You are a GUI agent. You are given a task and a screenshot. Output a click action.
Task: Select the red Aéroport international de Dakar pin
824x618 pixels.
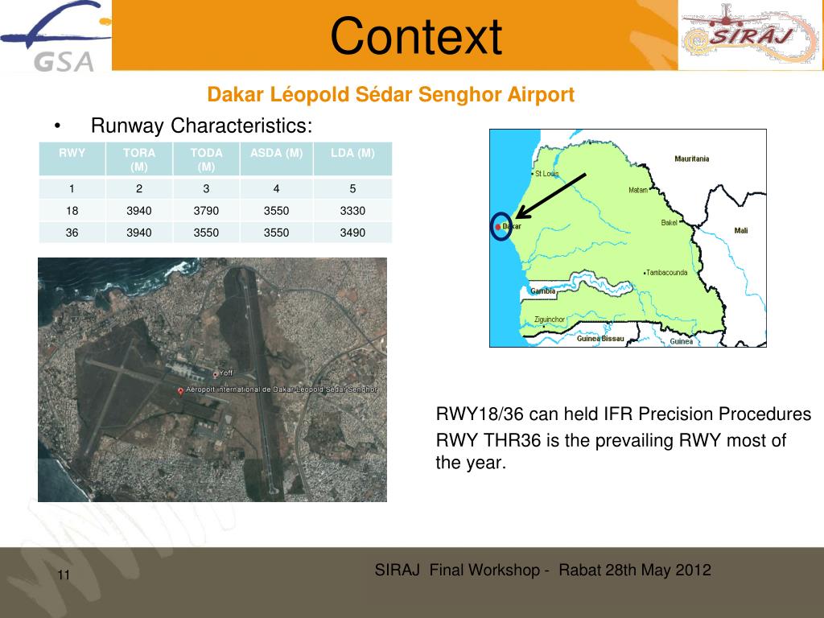coord(181,391)
